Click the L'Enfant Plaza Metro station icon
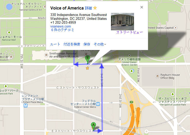This screenshot has width=190, height=135. [x=25, y=105]
